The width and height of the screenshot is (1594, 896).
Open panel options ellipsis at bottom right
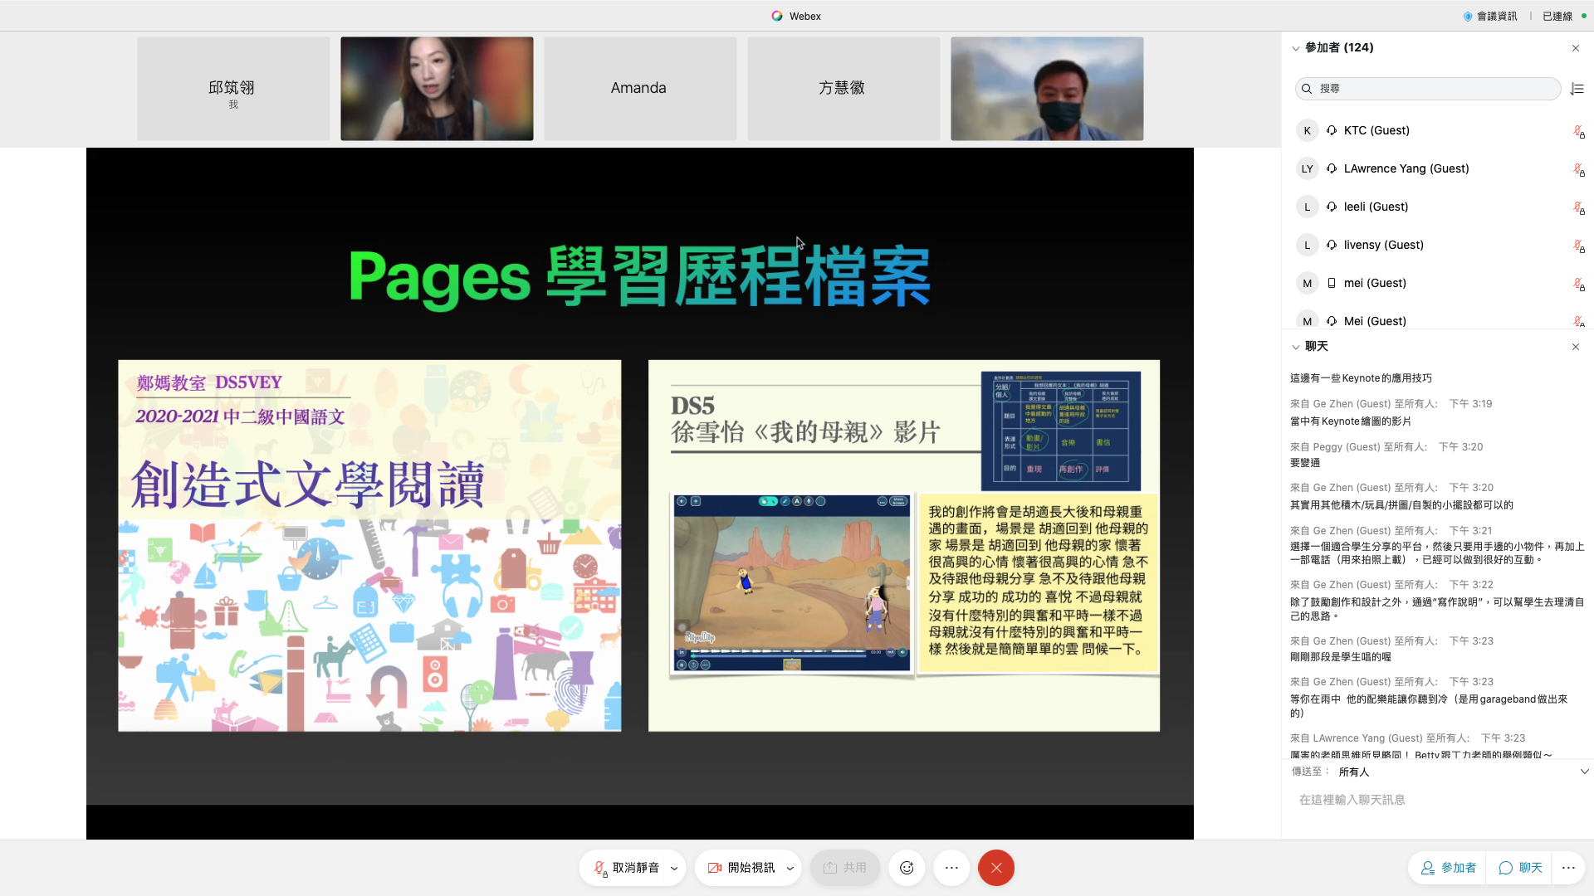coord(1568,868)
